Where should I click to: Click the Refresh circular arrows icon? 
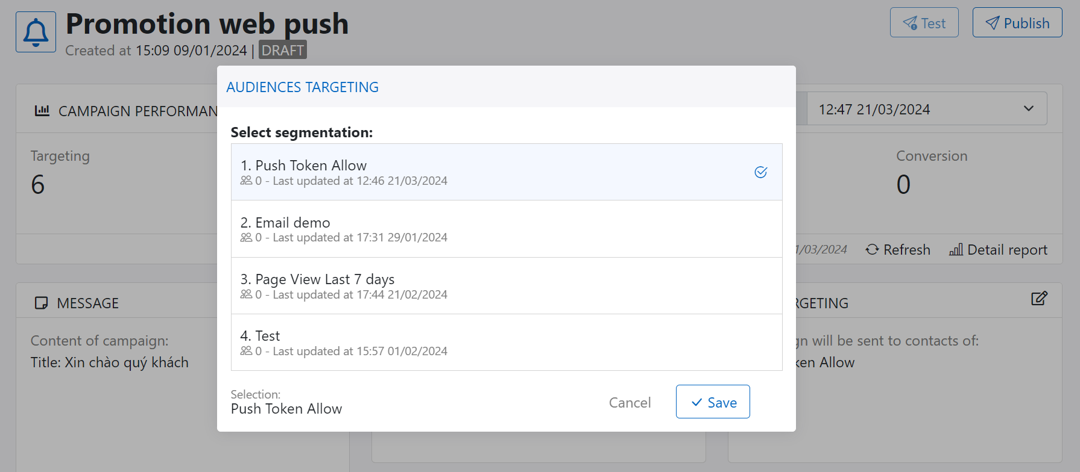(872, 249)
